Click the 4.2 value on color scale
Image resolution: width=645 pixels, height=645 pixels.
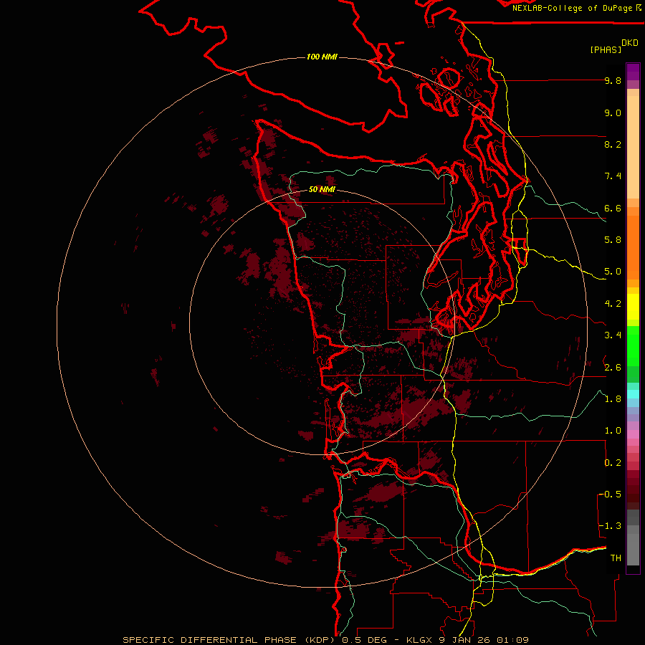point(613,304)
